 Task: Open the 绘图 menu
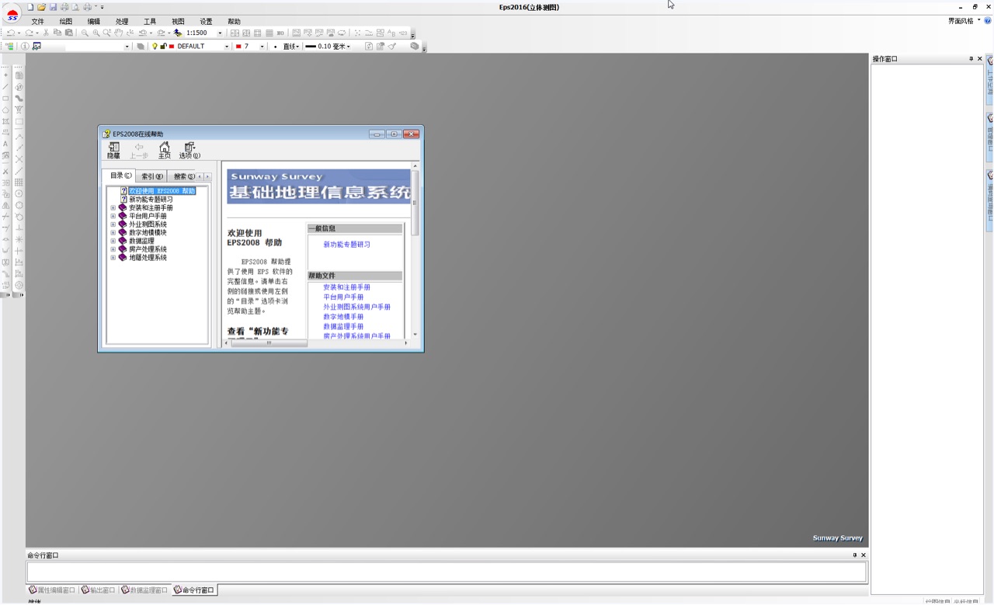[66, 22]
